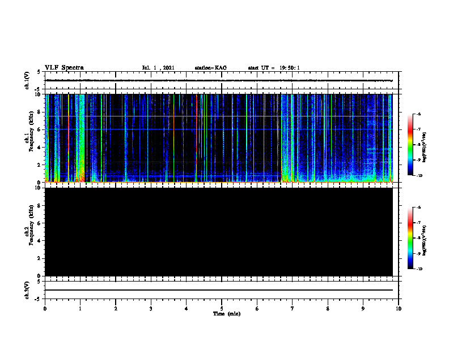Viewport: 449px width, 346px height.
Task: Click the time axis tick label "2"
Action: coord(116,309)
